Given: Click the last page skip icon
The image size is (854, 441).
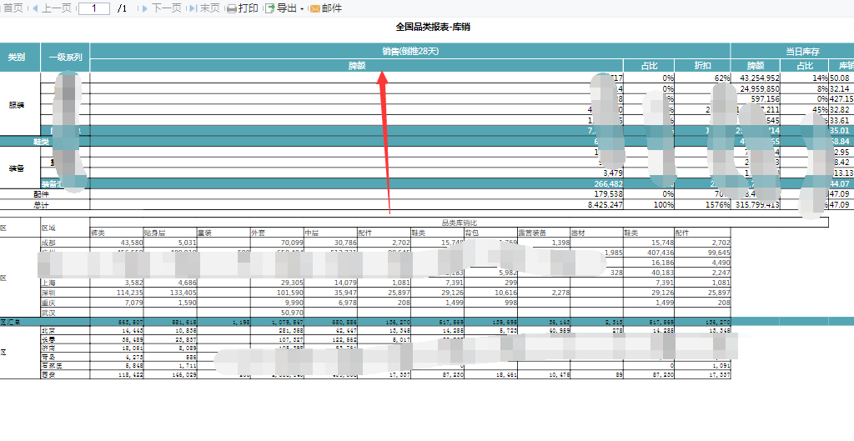Looking at the screenshot, I should pos(193,8).
